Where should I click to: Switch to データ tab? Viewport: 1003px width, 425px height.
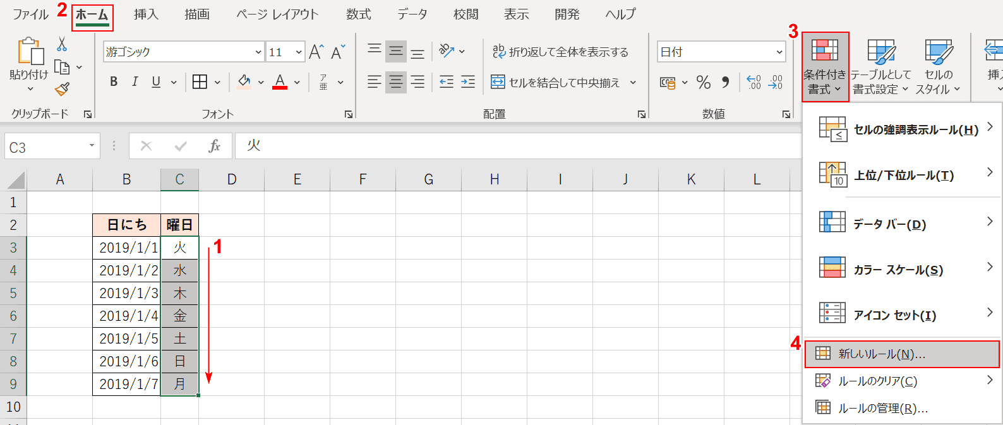click(412, 14)
